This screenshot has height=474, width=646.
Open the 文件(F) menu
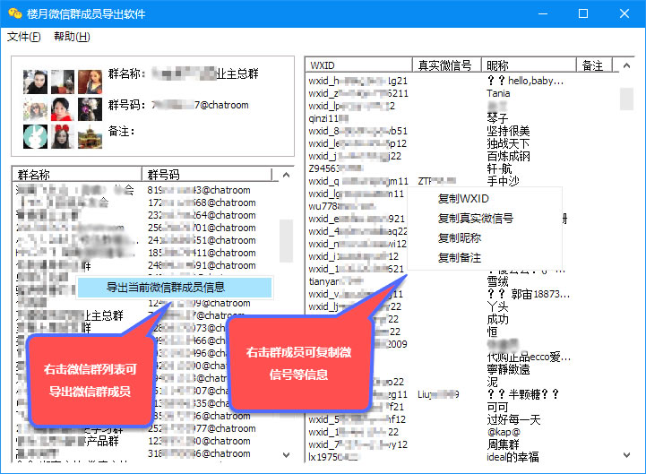(x=24, y=37)
